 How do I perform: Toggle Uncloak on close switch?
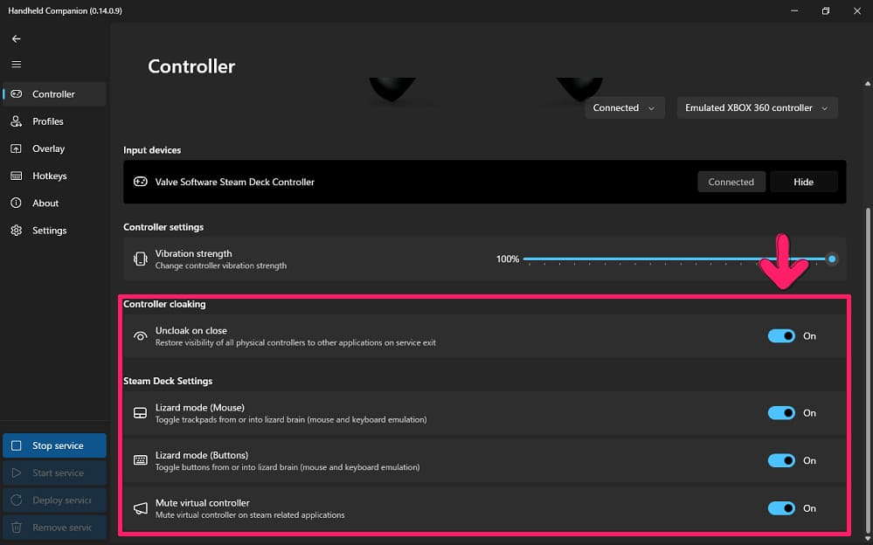point(781,335)
